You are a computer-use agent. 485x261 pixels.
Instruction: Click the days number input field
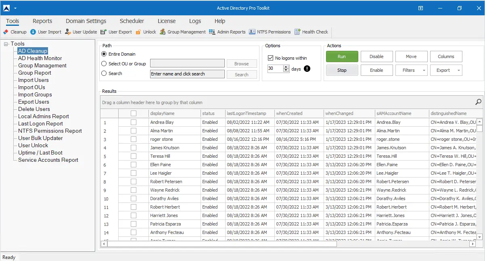pos(276,69)
